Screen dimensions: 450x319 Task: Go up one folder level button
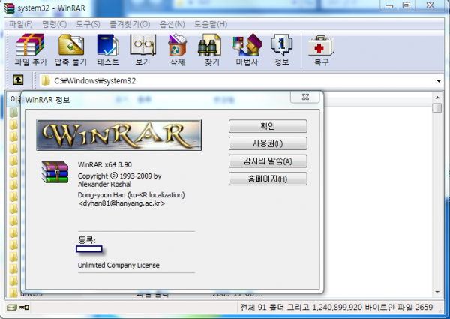pyautogui.click(x=18, y=80)
